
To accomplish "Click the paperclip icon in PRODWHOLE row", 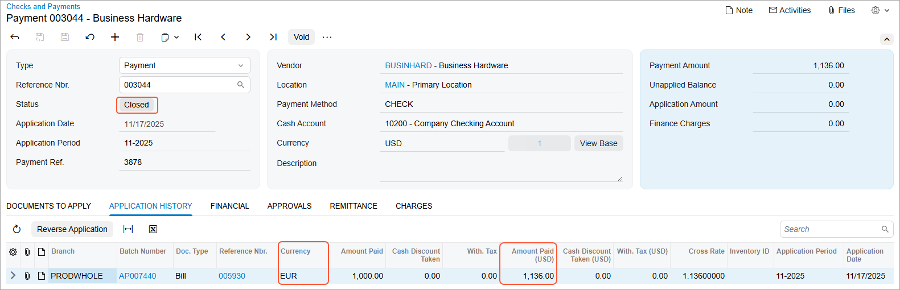I will [27, 276].
